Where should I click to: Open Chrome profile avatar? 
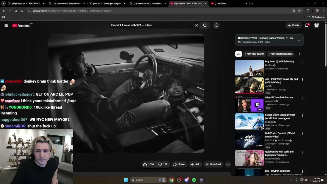click(317, 11)
